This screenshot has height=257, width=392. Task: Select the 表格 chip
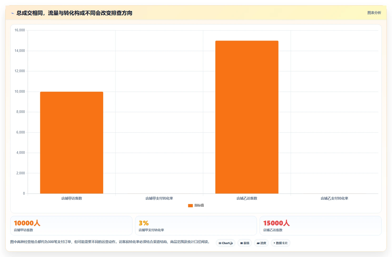(x=245, y=243)
